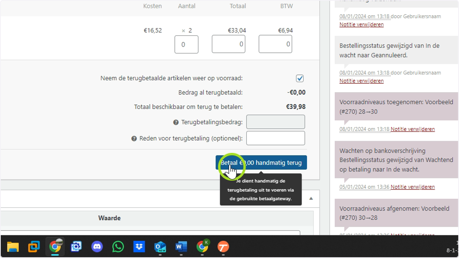Click the Kosten column header

click(x=153, y=6)
